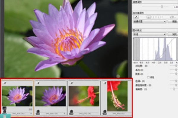This screenshot has width=178, height=118.
Task: Click camera icon below second lotus thumbnail
Action: tap(38, 112)
